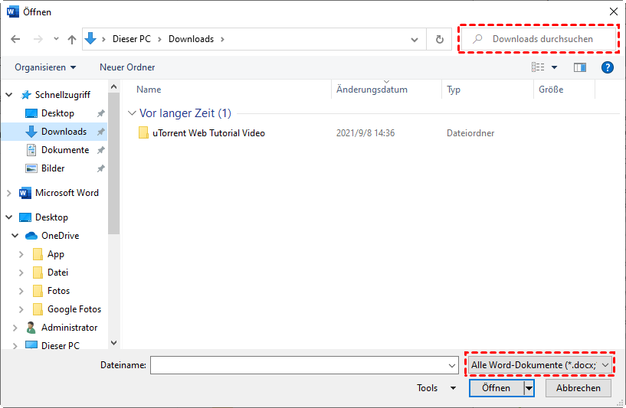Collapse the Desktop root tree node

point(8,217)
